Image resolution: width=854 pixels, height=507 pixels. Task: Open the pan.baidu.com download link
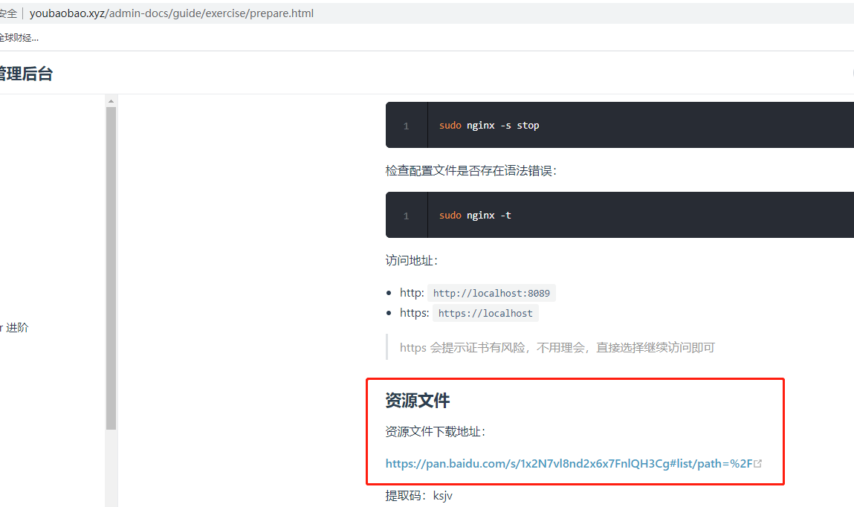click(x=565, y=462)
